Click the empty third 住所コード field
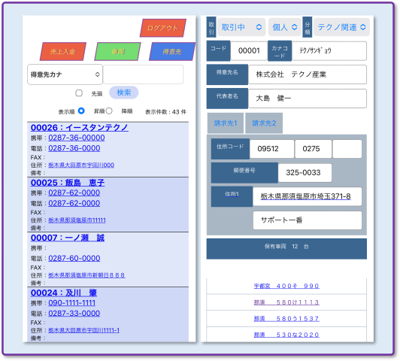Screen dimensions: 400x361 pos(347,149)
